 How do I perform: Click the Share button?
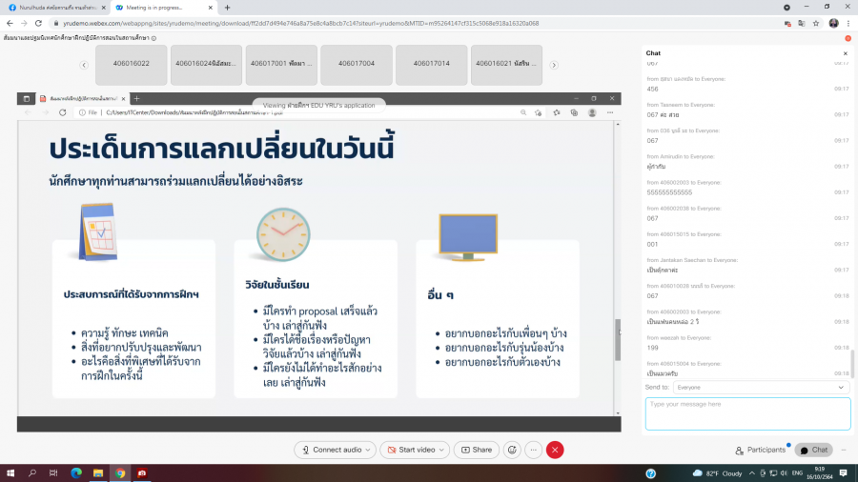[x=477, y=450]
